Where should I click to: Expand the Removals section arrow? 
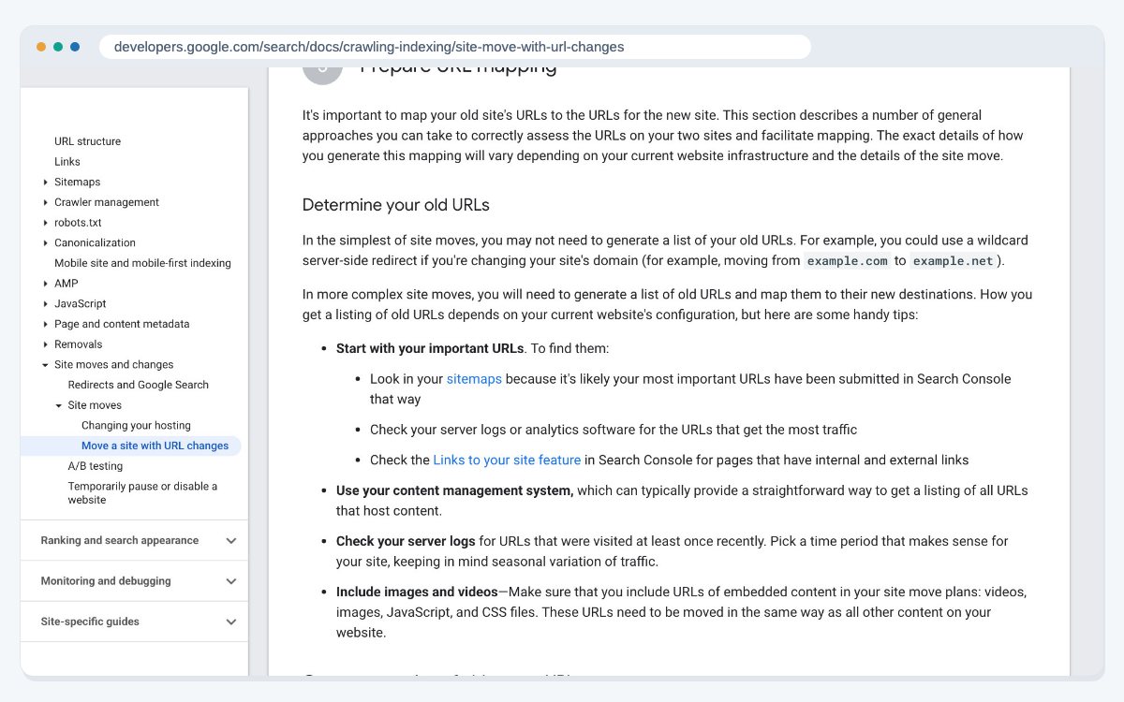[x=45, y=344]
